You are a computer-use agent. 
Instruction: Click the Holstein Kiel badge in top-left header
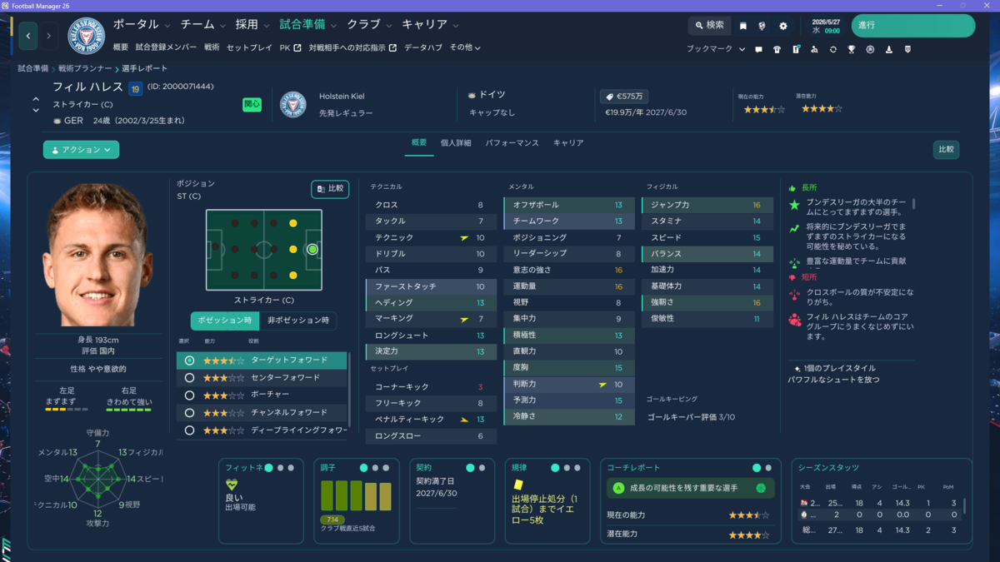click(85, 36)
